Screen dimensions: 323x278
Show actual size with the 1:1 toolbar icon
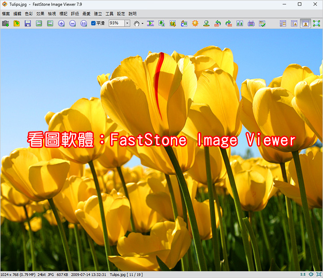coord(83,23)
